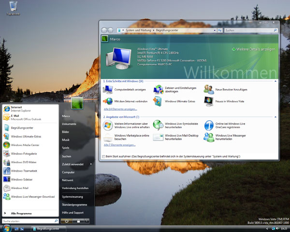Viewport: 290px width, 232px height.
Task: Expand Zuletzt verwendet submenu arrow
Action: point(91,164)
